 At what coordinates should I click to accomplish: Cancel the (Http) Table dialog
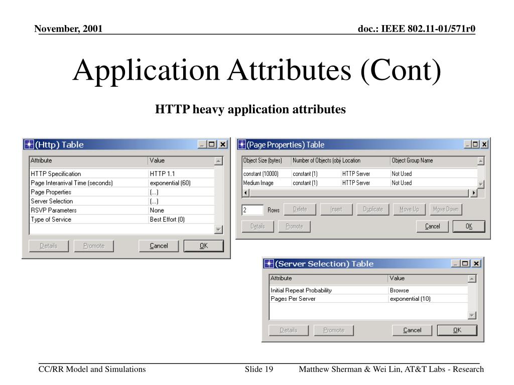coord(159,246)
